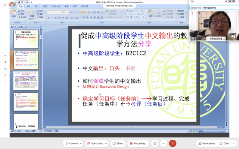Close the slide thumbnails pane

(x=40, y=26)
